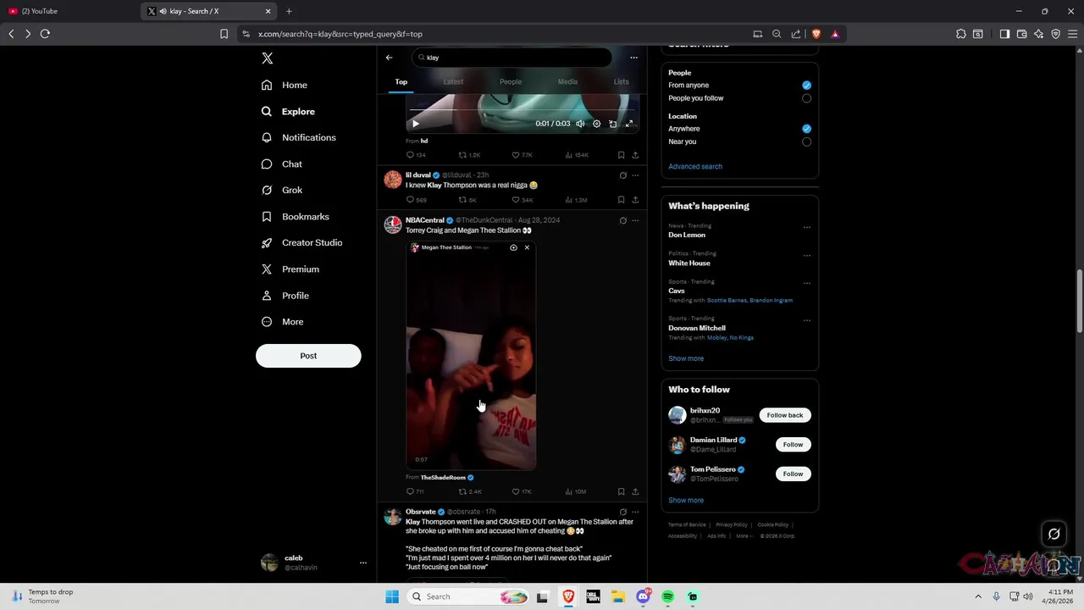Open more options on NBACentral post
Screen dimensions: 1084x610
coord(635,220)
